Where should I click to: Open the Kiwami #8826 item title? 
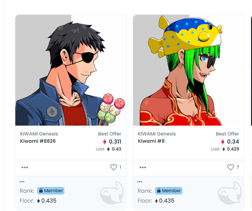pyautogui.click(x=38, y=141)
